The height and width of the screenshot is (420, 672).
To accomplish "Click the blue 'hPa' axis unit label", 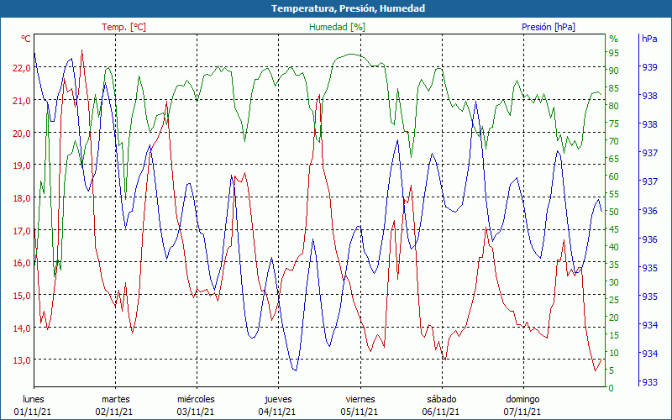I will click(x=649, y=39).
